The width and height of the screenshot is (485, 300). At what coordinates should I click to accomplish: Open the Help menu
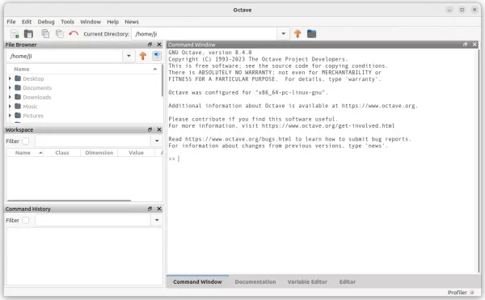point(113,22)
